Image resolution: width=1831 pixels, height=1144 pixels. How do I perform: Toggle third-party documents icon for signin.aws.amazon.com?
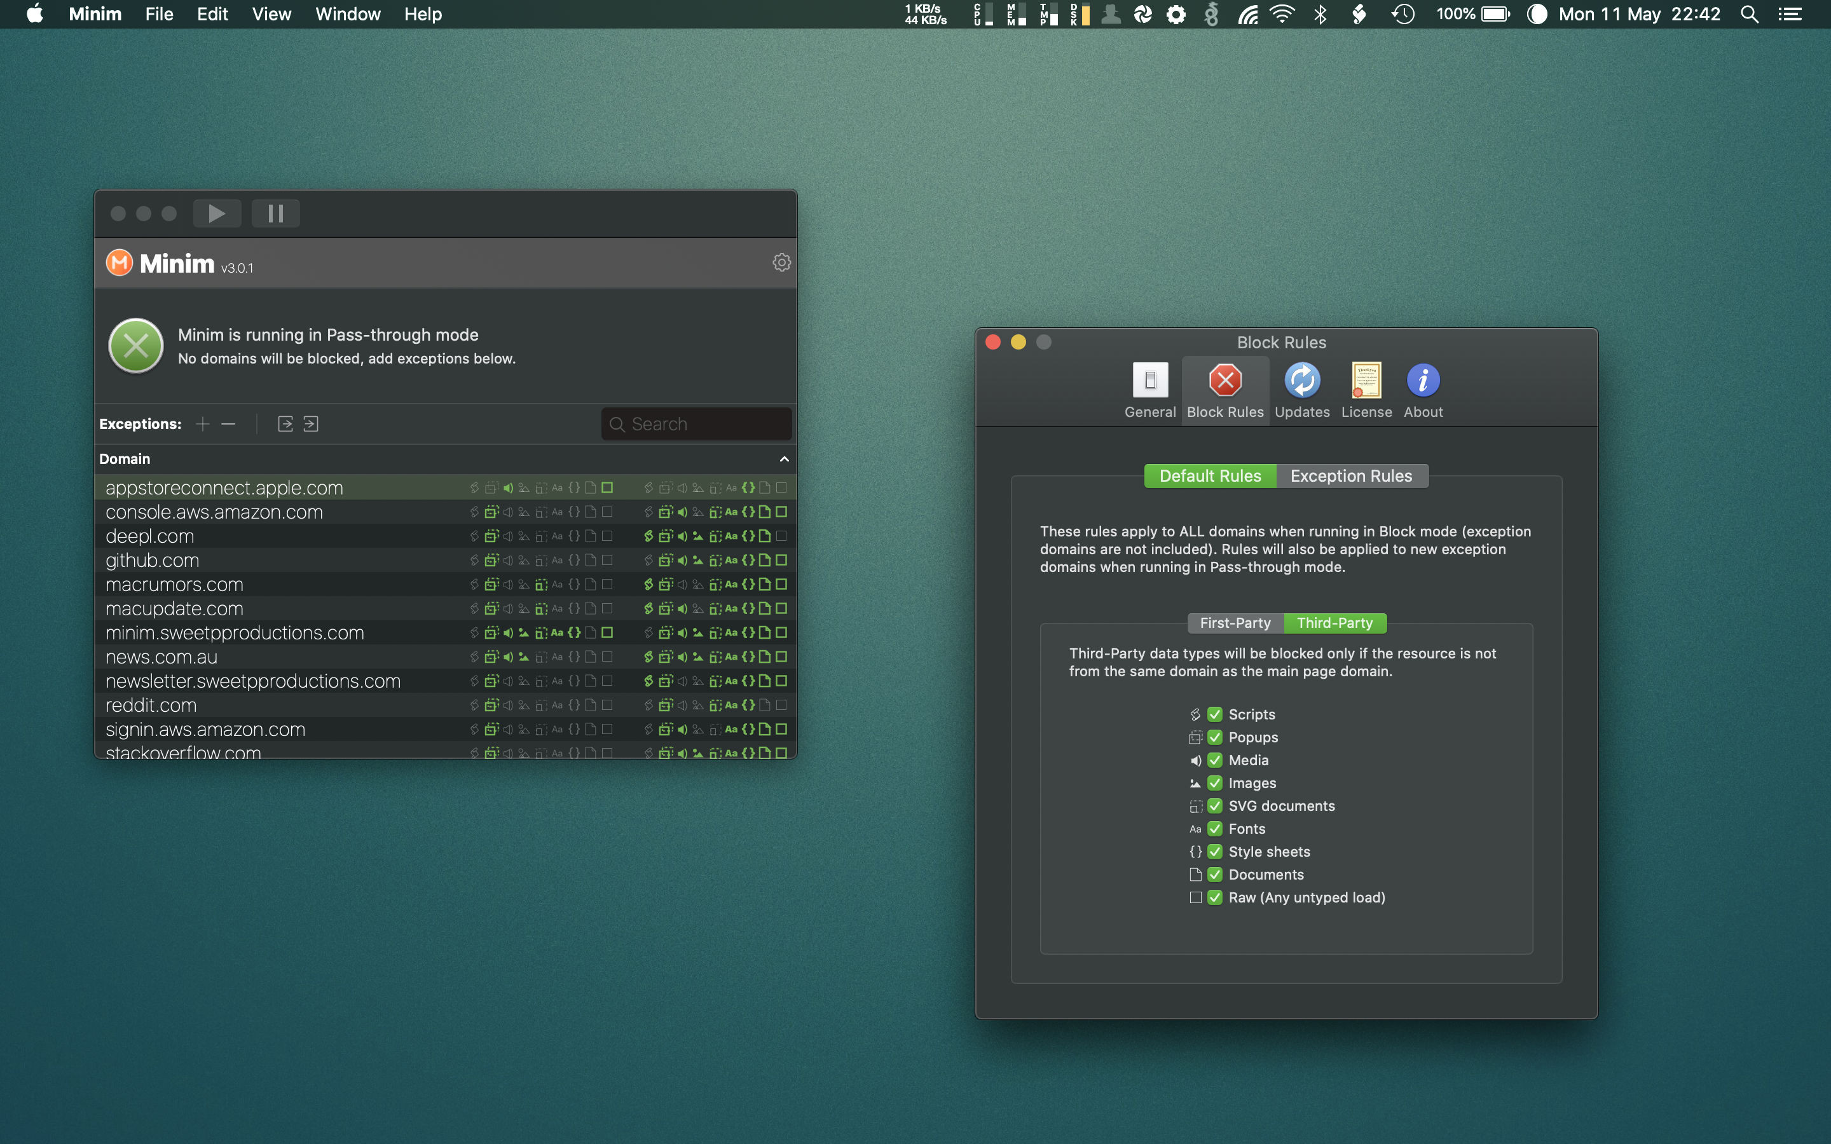pos(765,730)
